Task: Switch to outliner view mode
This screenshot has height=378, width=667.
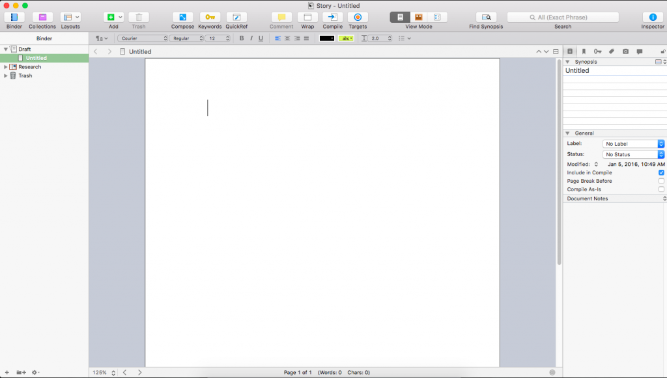Action: coord(437,18)
